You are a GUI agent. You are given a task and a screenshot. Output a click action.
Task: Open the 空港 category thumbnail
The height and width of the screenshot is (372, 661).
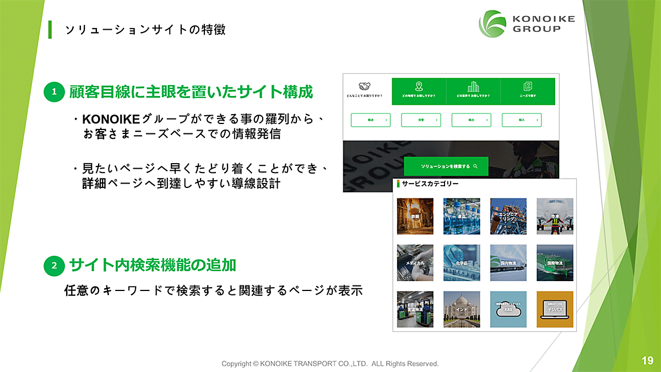coord(555,217)
